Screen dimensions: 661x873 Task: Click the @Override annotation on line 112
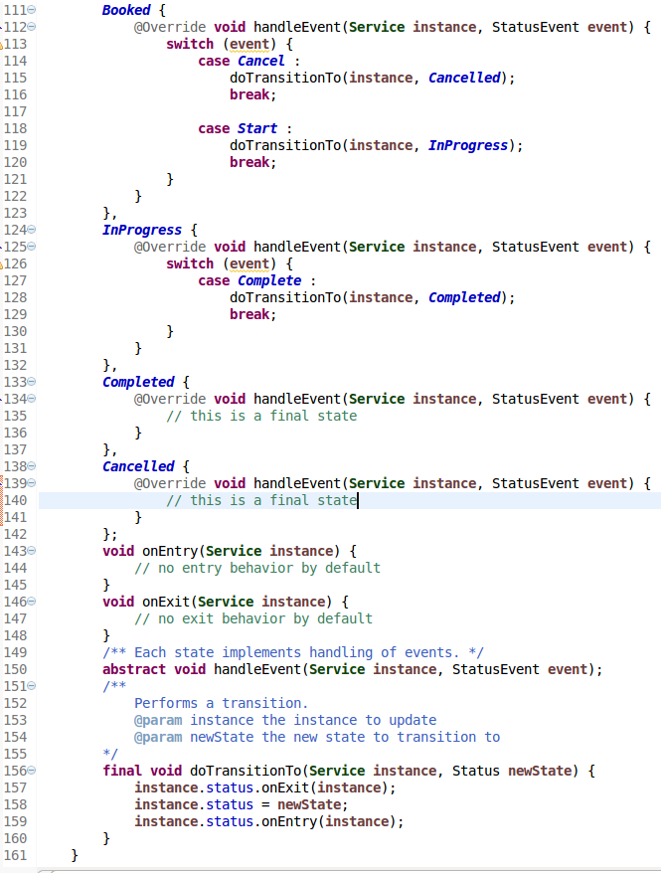170,27
